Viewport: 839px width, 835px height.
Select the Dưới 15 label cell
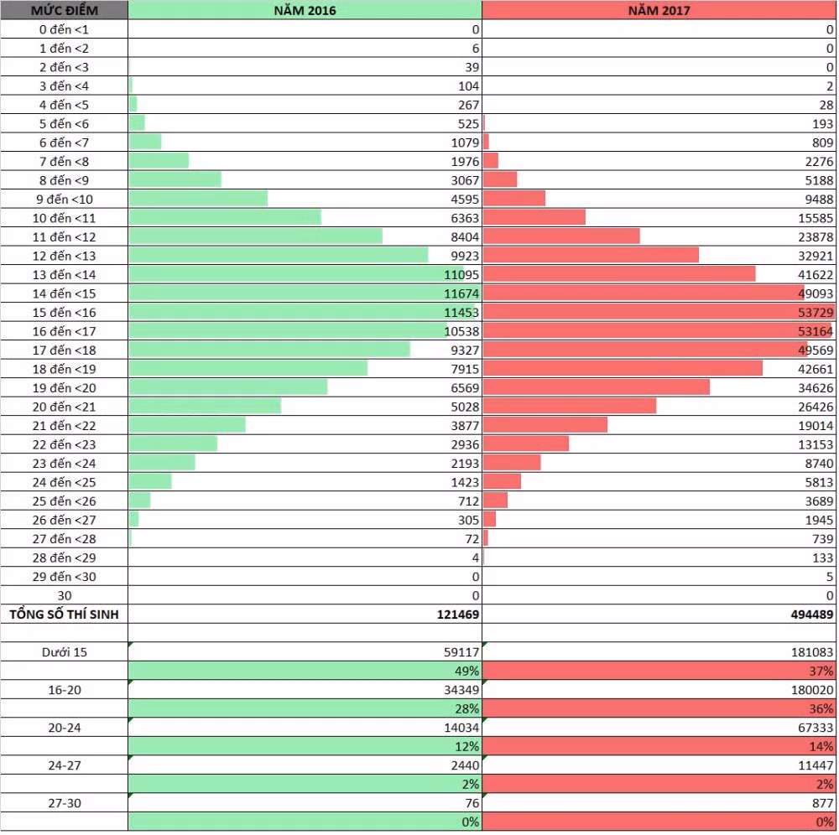(x=65, y=652)
